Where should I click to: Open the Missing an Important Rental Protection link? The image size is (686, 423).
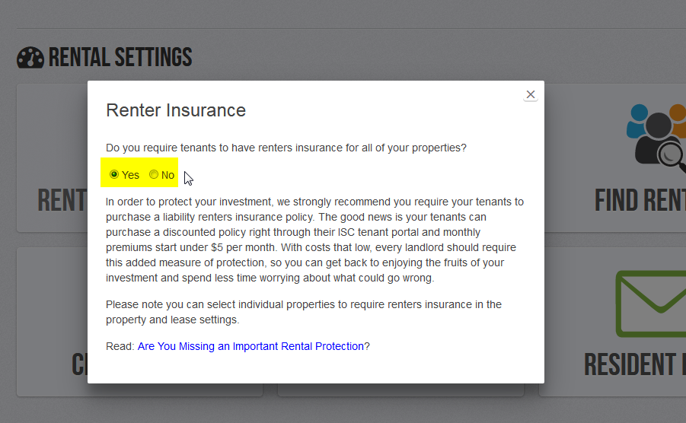[x=250, y=346]
